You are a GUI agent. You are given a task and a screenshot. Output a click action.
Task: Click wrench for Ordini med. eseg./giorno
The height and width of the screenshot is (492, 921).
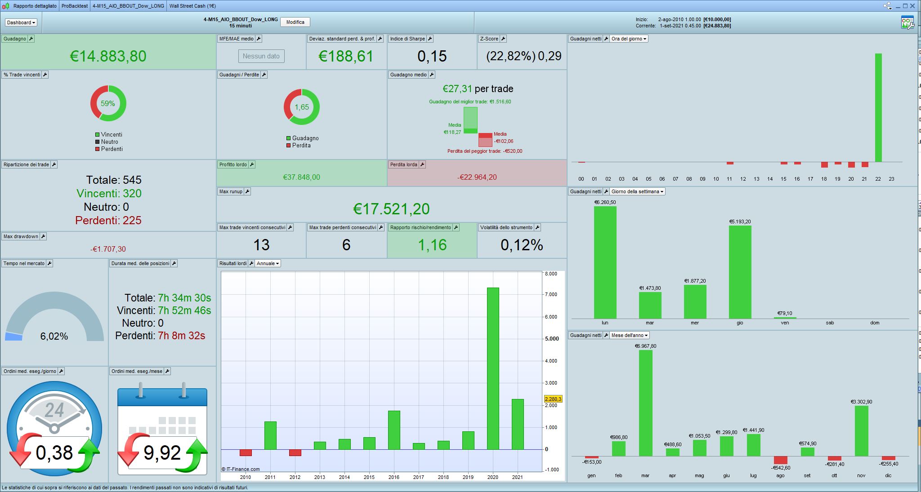pyautogui.click(x=61, y=371)
